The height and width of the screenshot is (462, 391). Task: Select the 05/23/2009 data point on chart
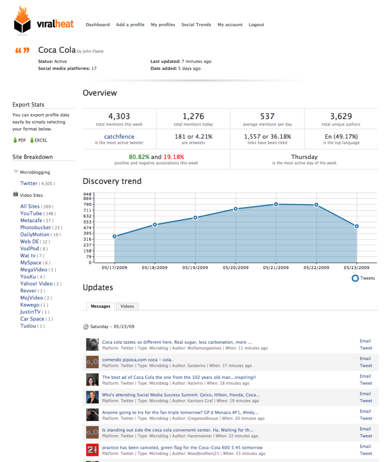[356, 226]
